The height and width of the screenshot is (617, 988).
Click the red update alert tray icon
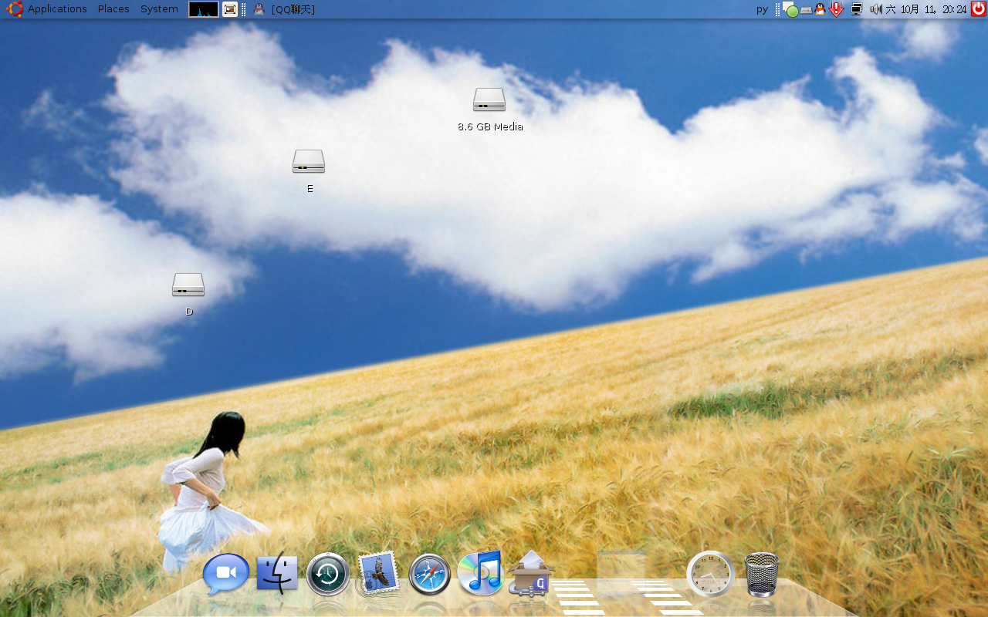pos(837,9)
